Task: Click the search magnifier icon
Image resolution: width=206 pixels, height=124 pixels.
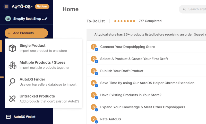Action: (184, 9)
